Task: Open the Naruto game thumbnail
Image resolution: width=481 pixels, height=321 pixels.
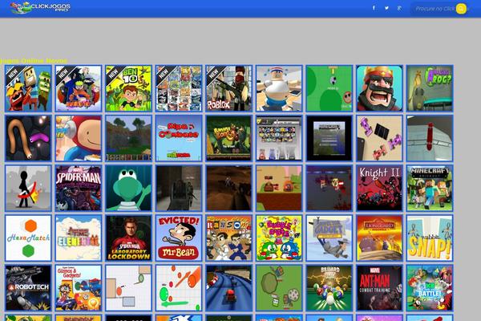Action: (x=79, y=88)
